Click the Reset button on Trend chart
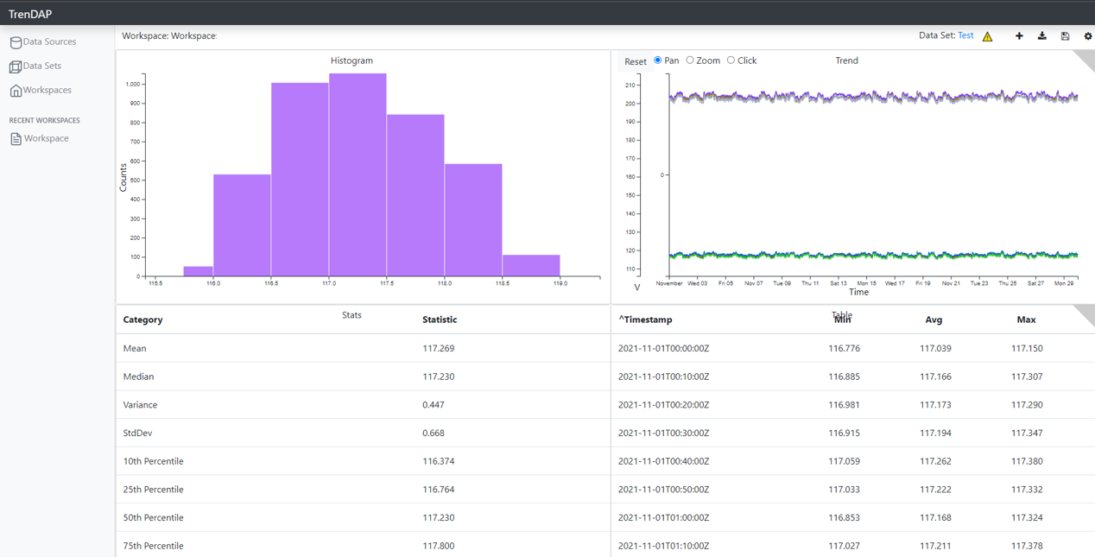This screenshot has height=557, width=1095. click(x=636, y=61)
